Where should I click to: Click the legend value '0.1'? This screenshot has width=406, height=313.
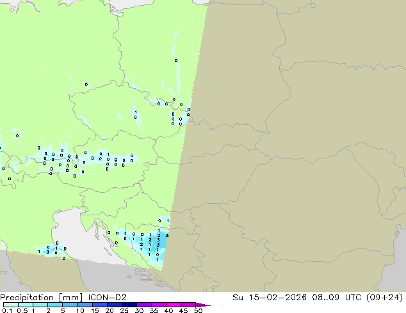7,310
